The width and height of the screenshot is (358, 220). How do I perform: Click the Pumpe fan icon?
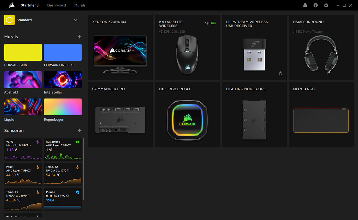[x=77, y=192]
